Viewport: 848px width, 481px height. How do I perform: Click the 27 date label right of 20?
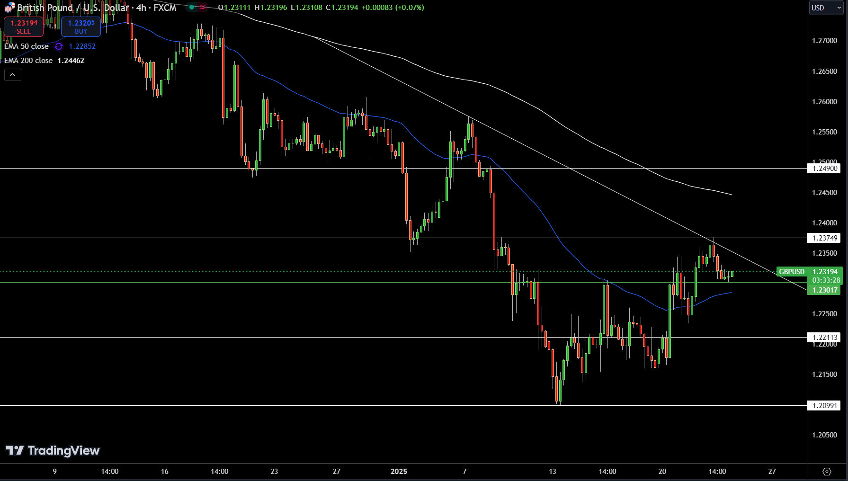[x=772, y=472]
